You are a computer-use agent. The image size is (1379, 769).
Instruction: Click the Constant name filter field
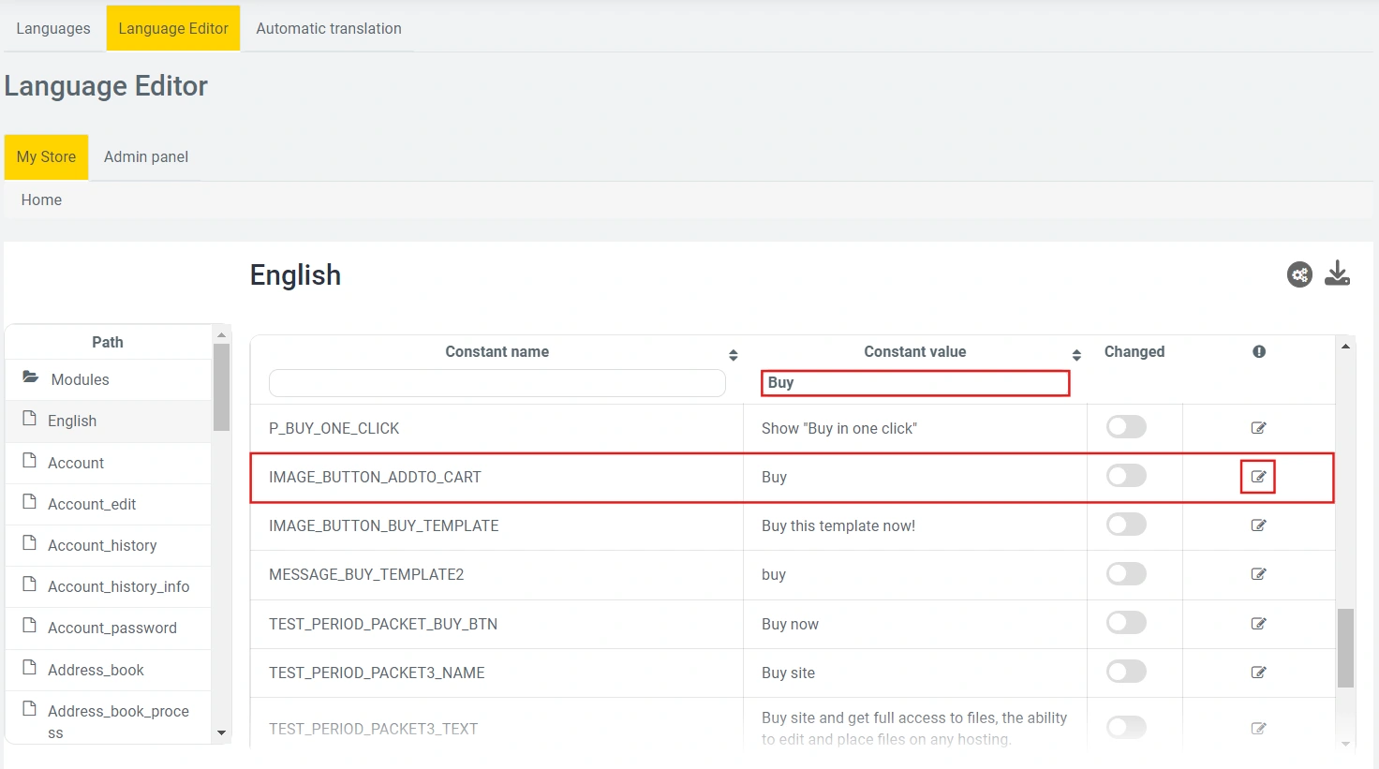pyautogui.click(x=497, y=382)
